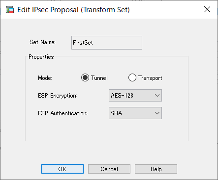Close the Edit IPsec Proposal dialog
218x180 pixels.
(207, 9)
